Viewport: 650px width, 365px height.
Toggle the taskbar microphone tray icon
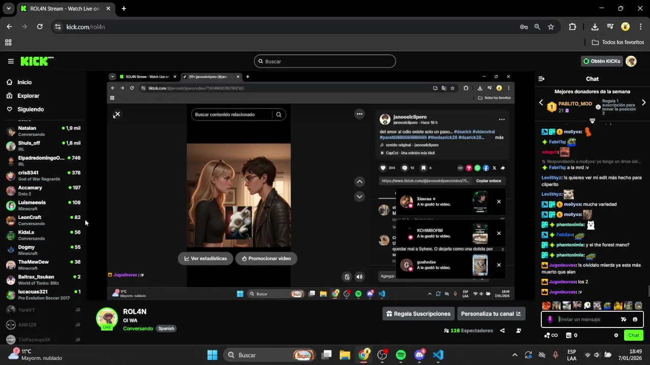[x=556, y=355]
